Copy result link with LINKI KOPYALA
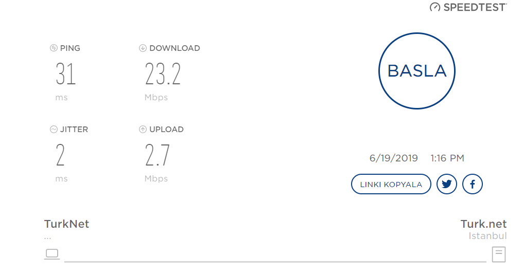The height and width of the screenshot is (275, 523). click(x=391, y=184)
